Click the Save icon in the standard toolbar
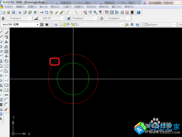The height and width of the screenshot is (137, 182). [x=13, y=12]
